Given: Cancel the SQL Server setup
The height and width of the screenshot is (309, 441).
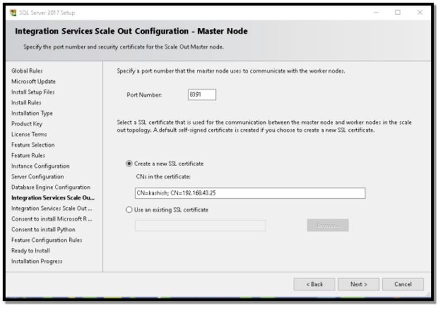Looking at the screenshot, I should point(403,284).
